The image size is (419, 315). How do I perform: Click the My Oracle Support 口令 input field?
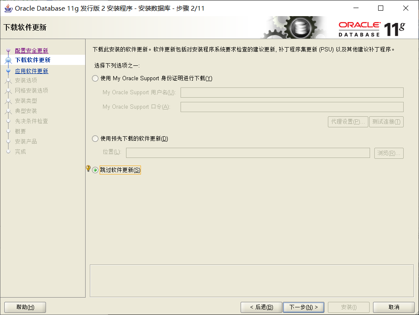(x=292, y=107)
